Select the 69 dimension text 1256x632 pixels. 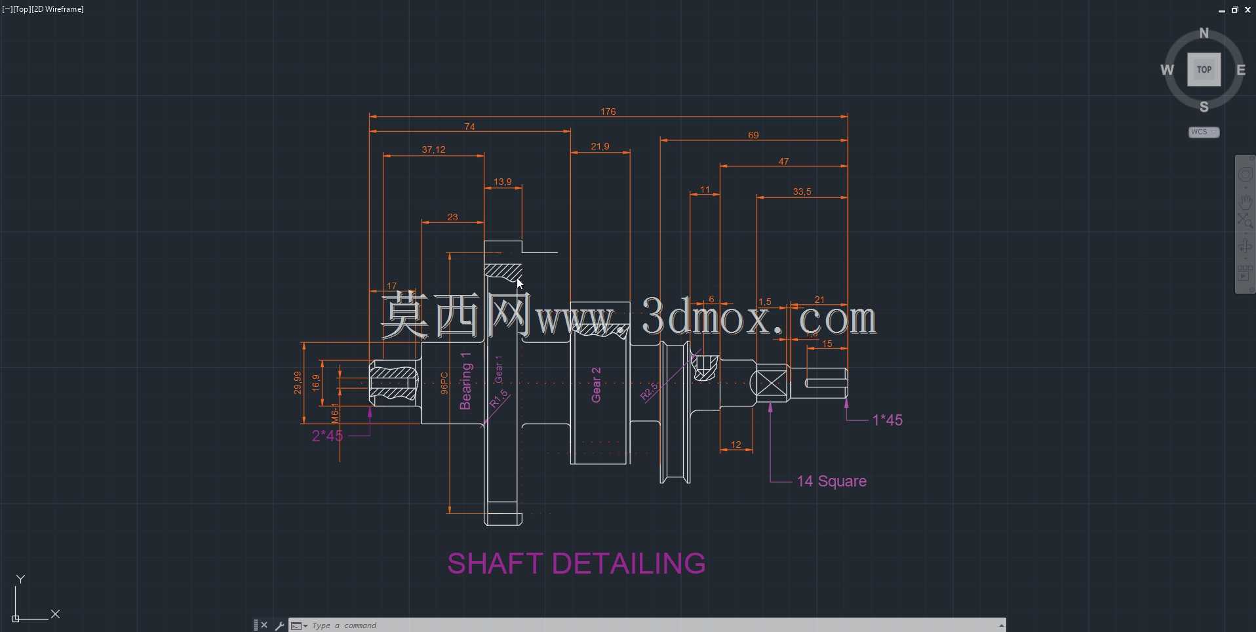pos(753,135)
